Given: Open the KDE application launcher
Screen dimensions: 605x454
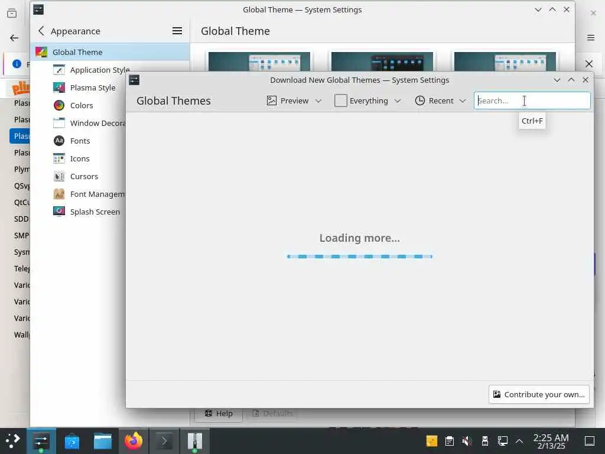Looking at the screenshot, I should coord(12,441).
